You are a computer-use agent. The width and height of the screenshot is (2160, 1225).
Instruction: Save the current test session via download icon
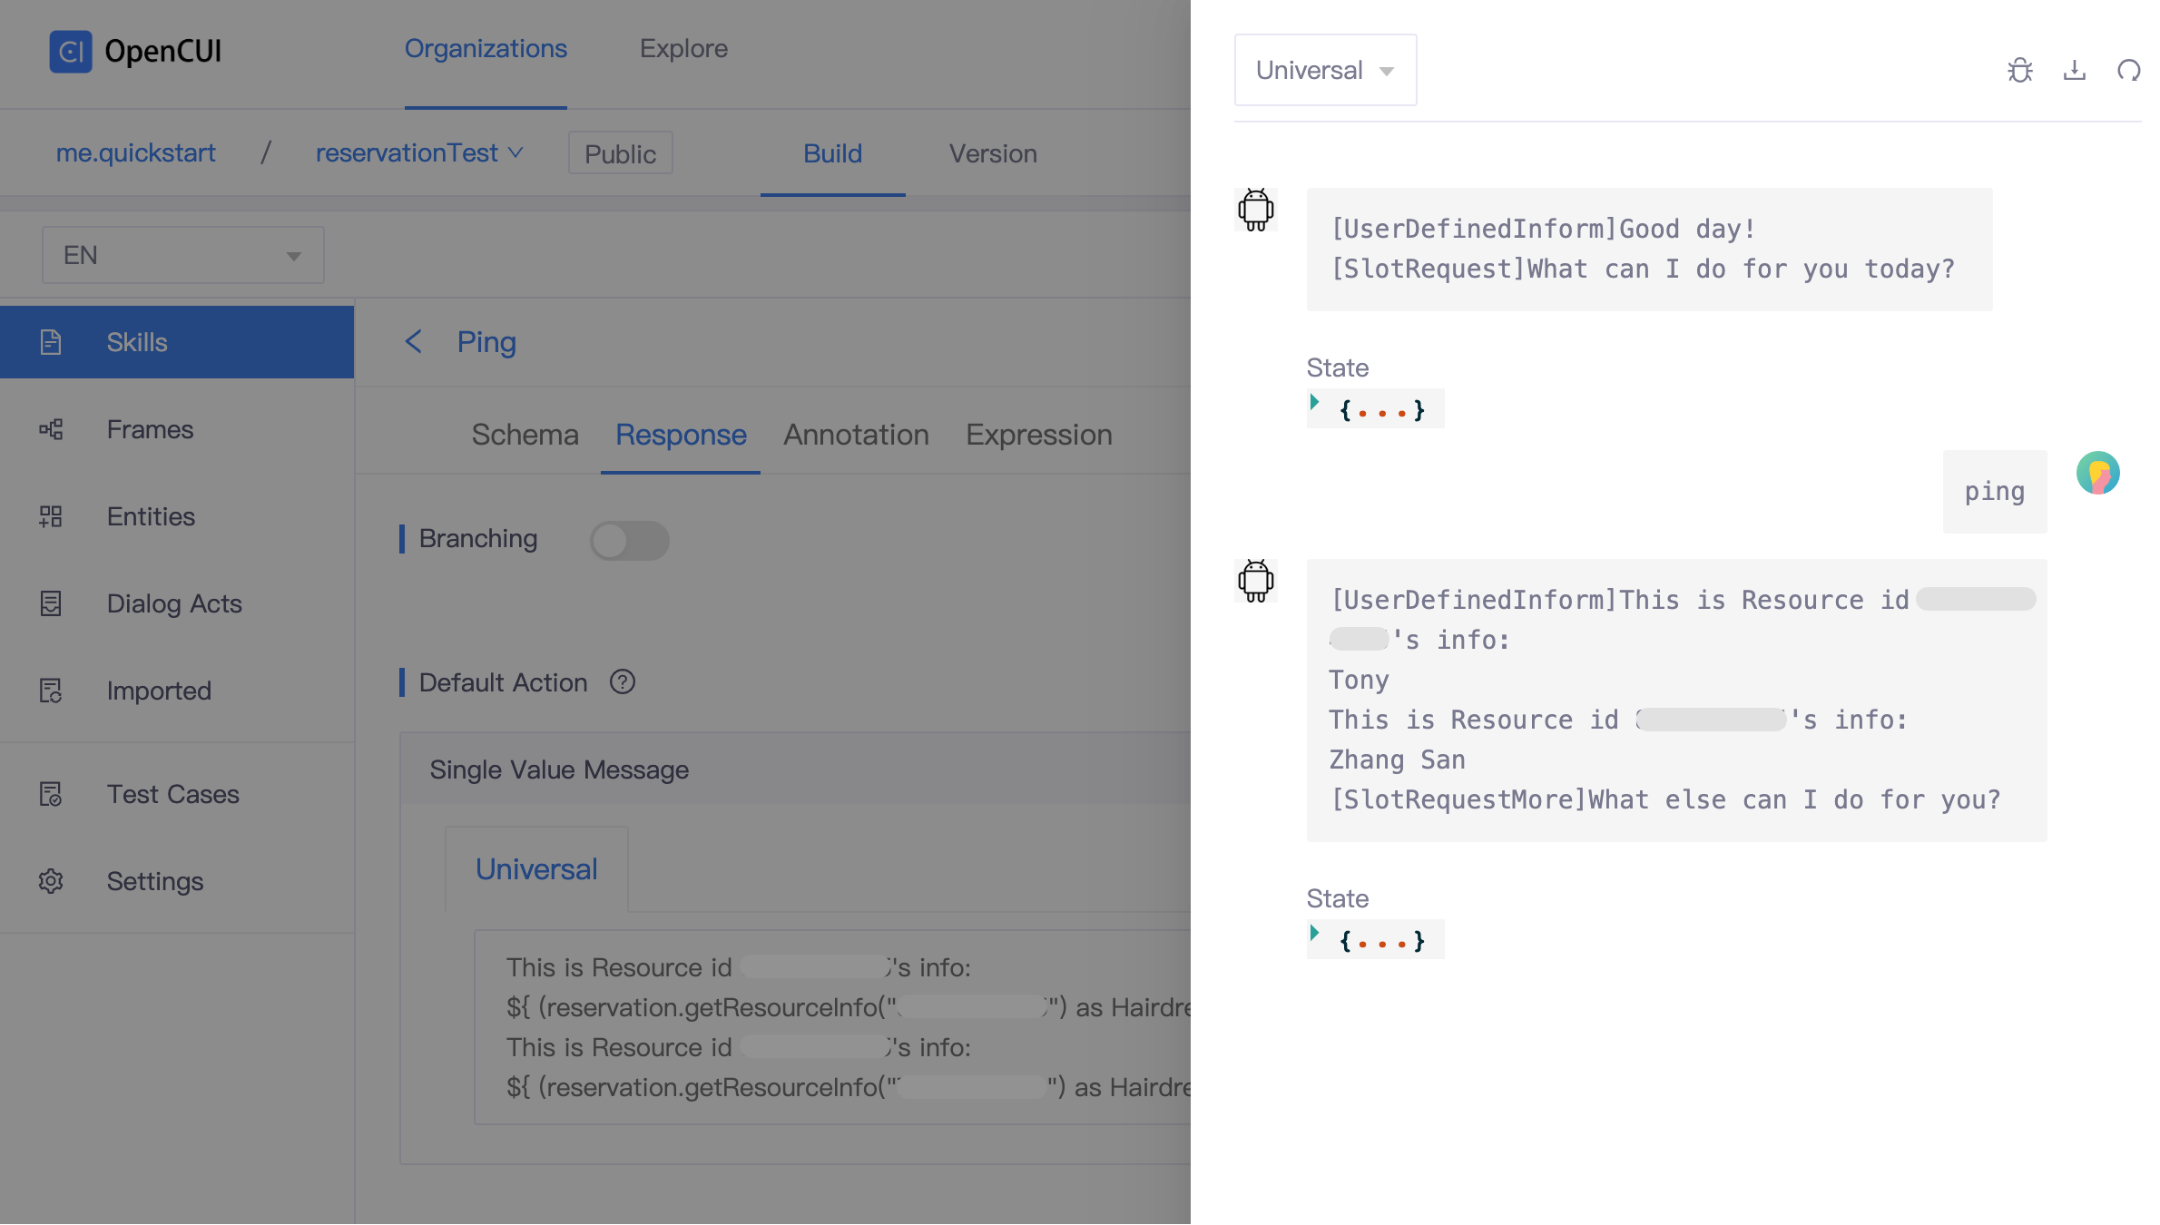[x=2074, y=70]
